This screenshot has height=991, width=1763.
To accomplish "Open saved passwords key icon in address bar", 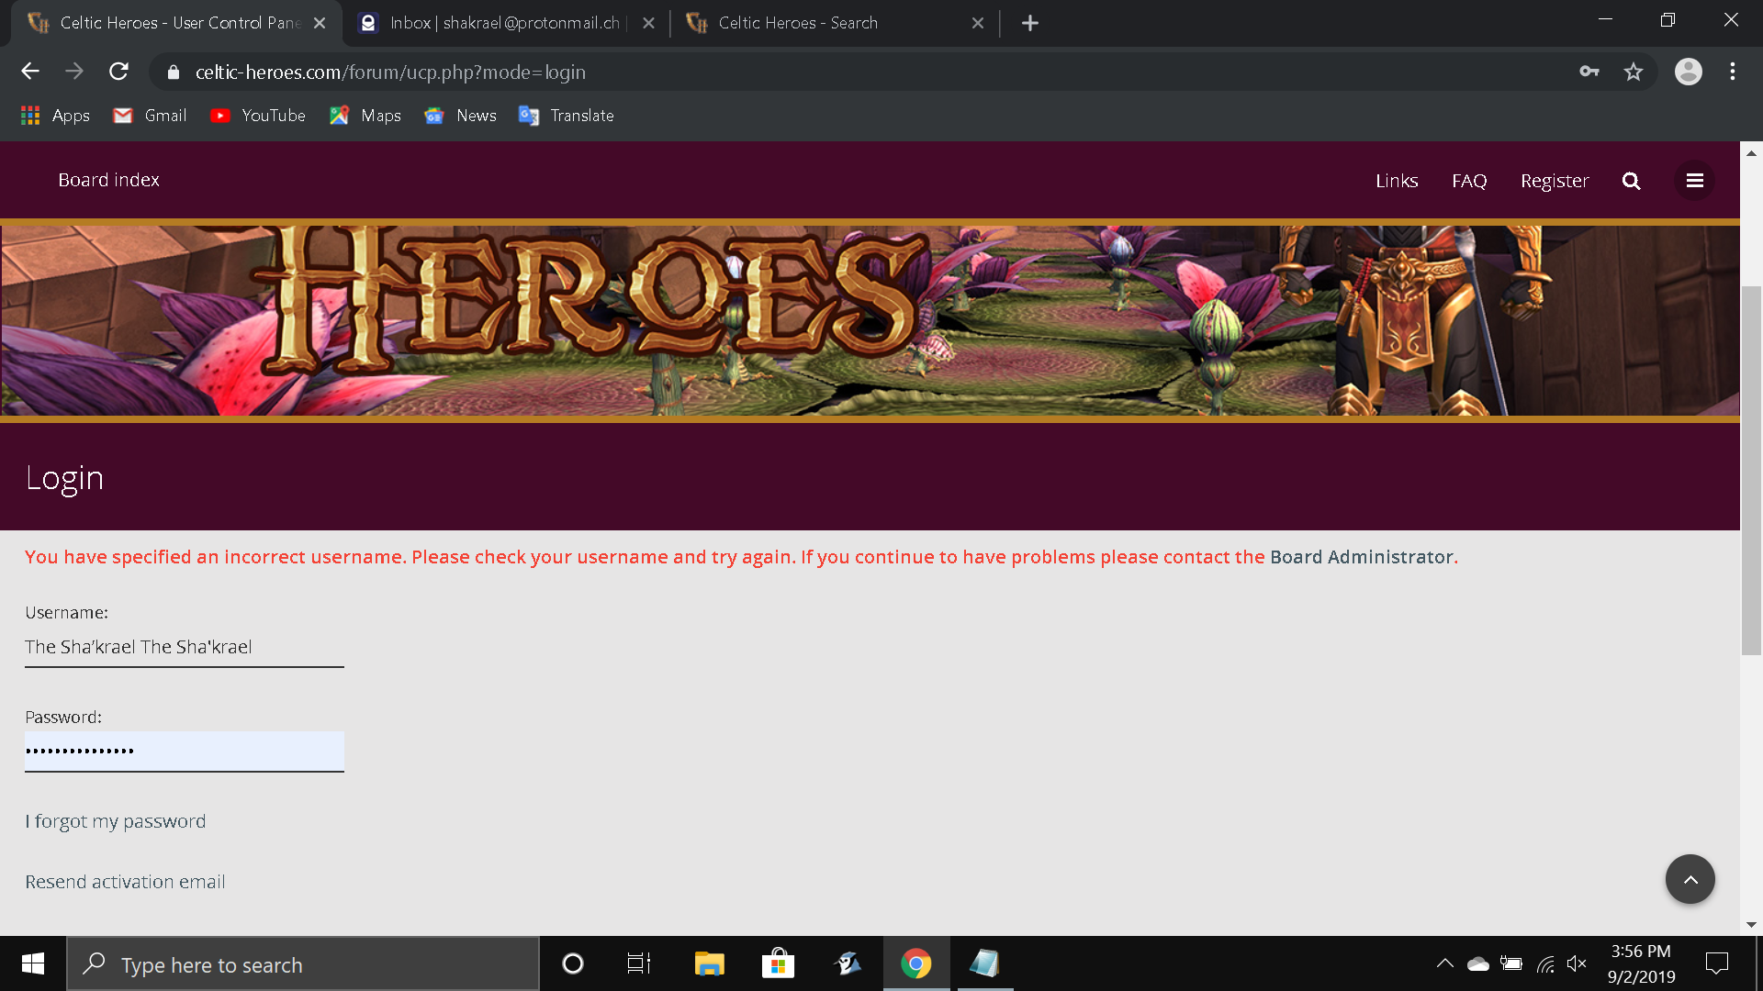I will coord(1589,72).
